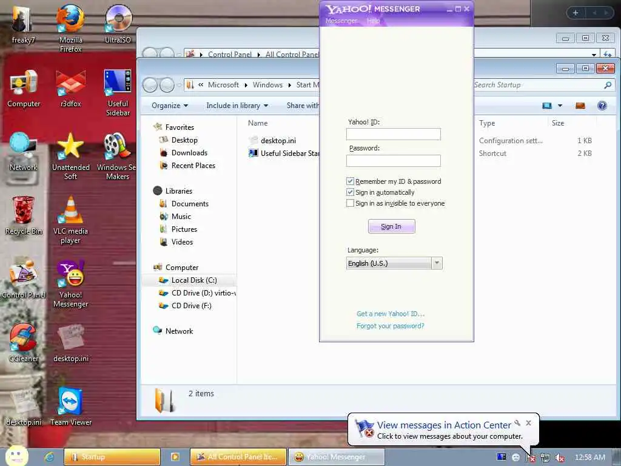Viewport: 621px width, 466px height.
Task: Open Internet Explorer from the taskbar
Action: point(49,457)
